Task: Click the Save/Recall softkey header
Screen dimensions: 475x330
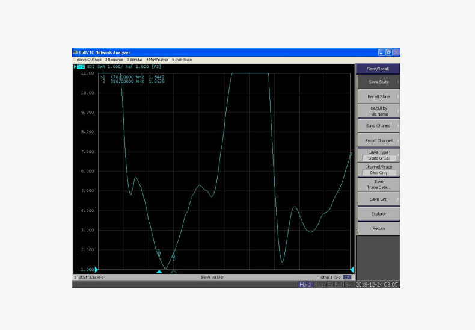Action: (378, 69)
